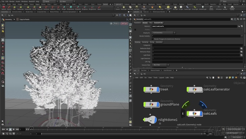246x139 pixels.
Task: Click the Categories input field
Action: click(x=197, y=45)
